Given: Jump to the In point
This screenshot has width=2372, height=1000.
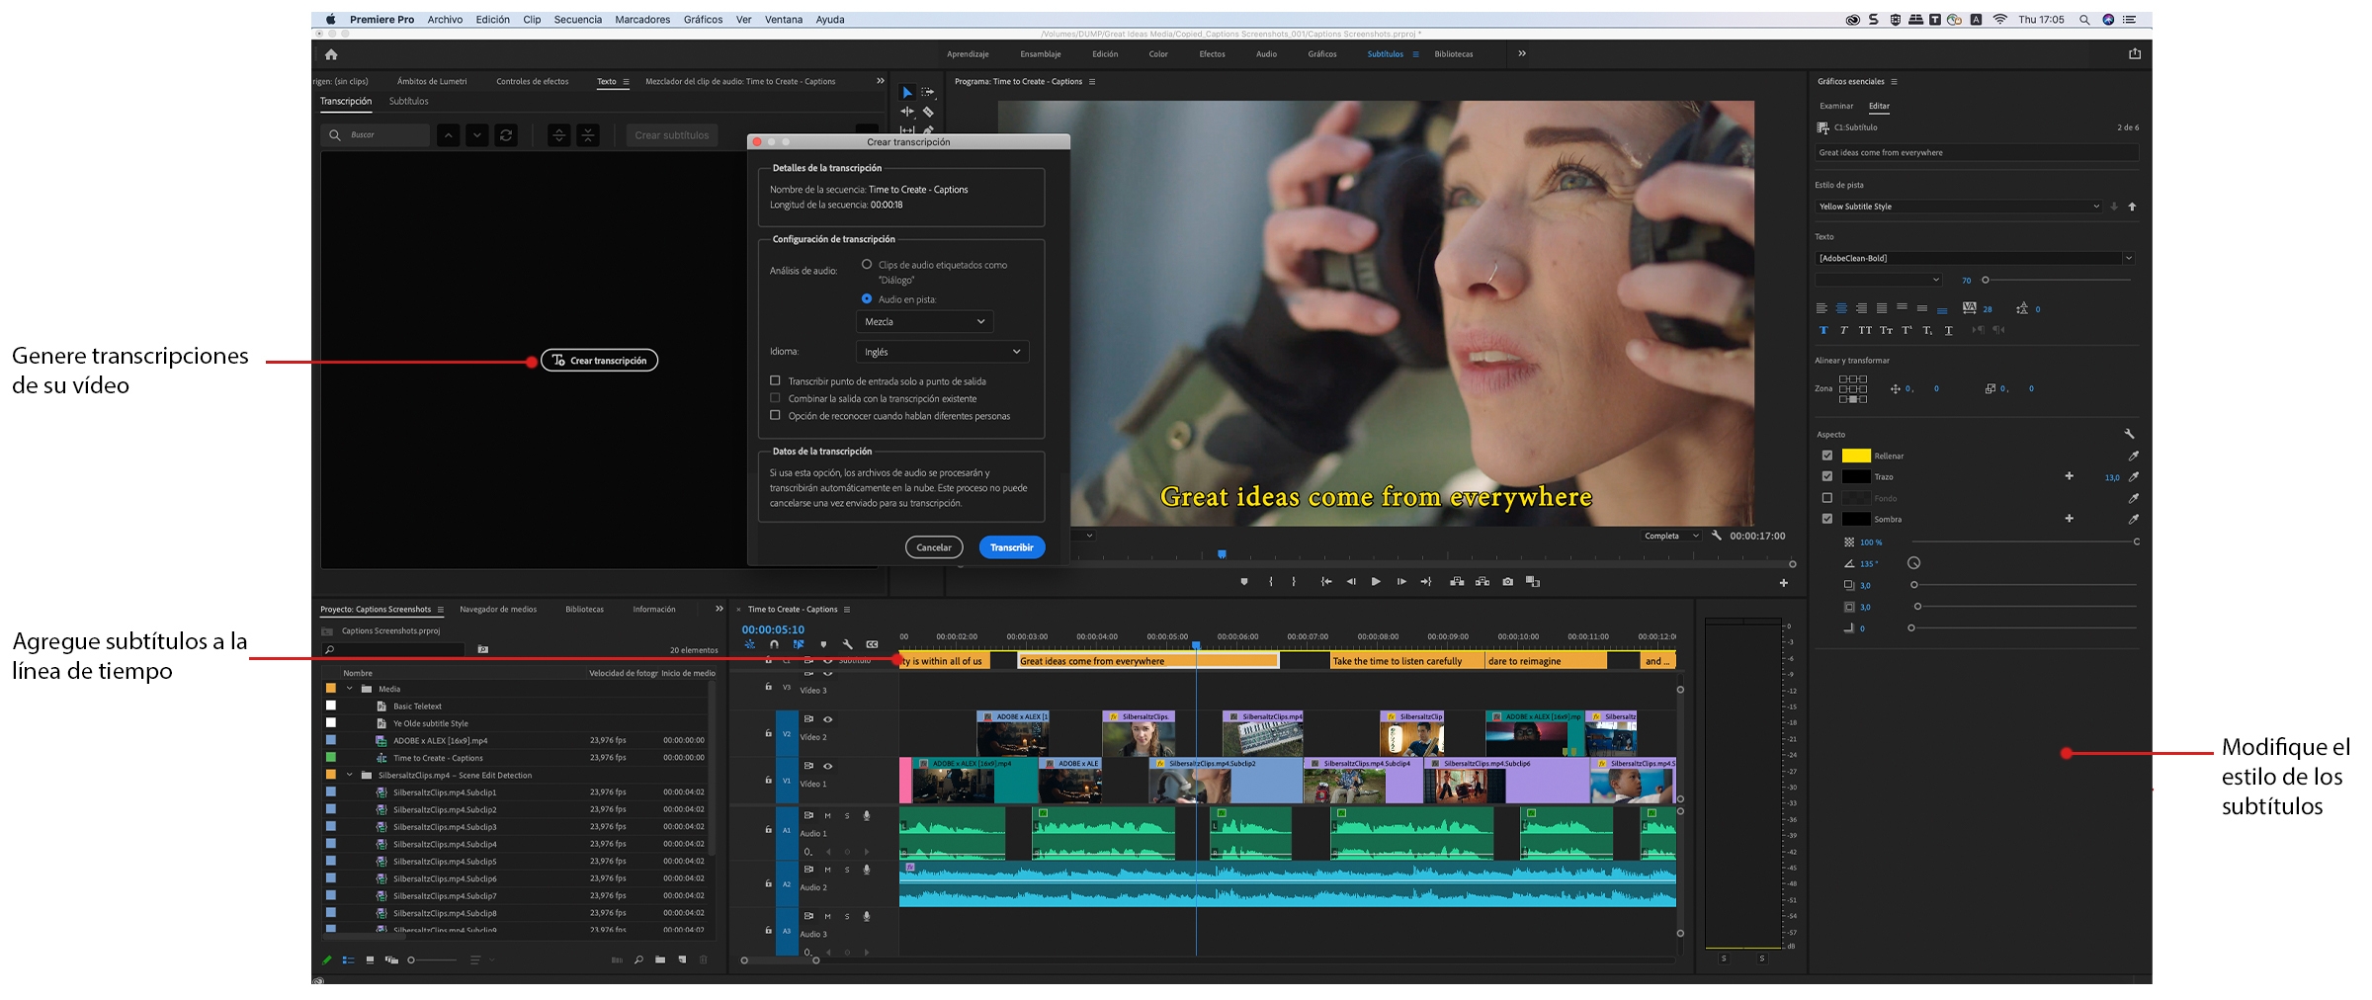Looking at the screenshot, I should [1326, 582].
